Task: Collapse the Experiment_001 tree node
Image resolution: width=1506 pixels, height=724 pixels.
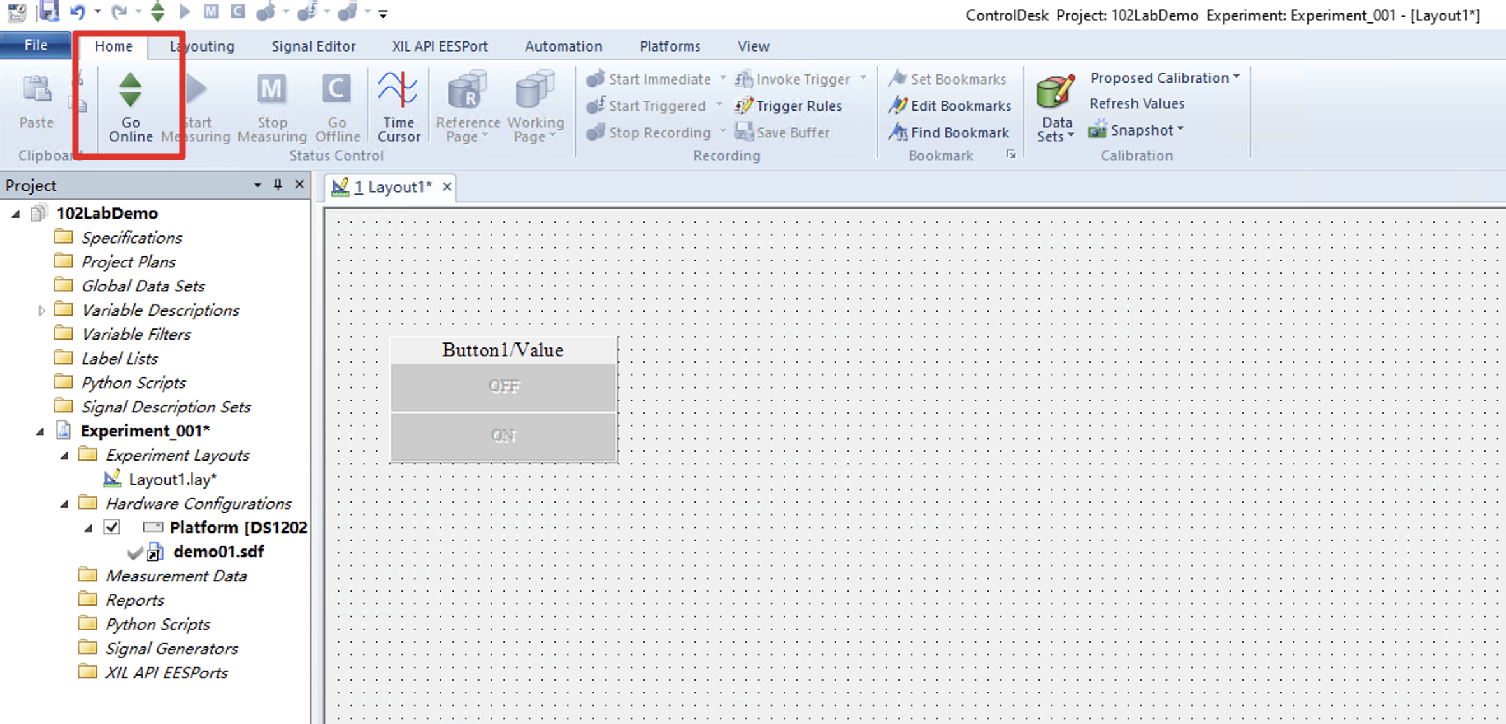Action: (x=40, y=431)
